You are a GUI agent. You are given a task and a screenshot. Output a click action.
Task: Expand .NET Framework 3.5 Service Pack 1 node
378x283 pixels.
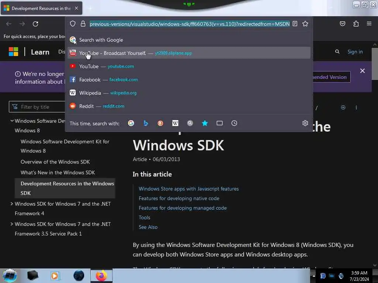tap(11, 224)
